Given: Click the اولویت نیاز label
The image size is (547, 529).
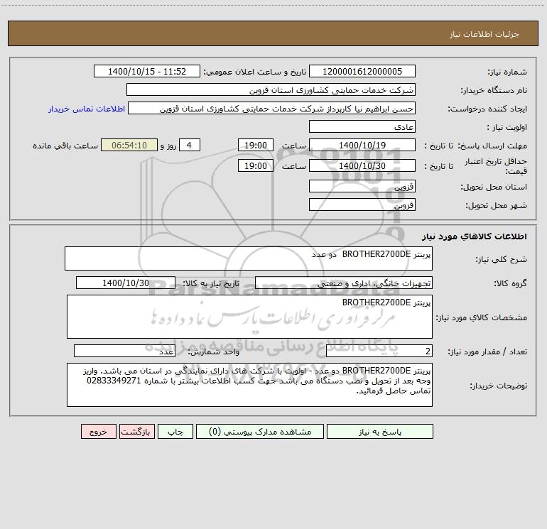Looking at the screenshot, I should point(507,127).
